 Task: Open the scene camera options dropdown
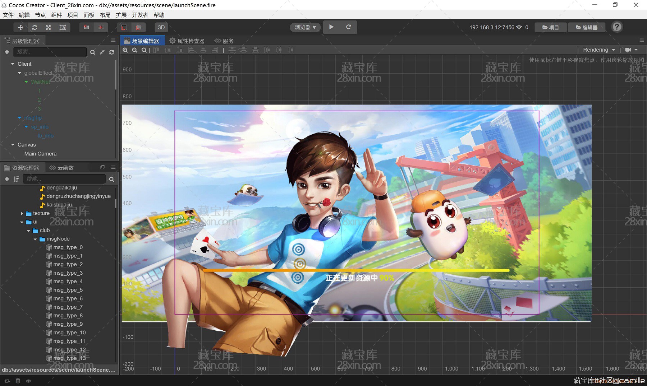pyautogui.click(x=632, y=50)
